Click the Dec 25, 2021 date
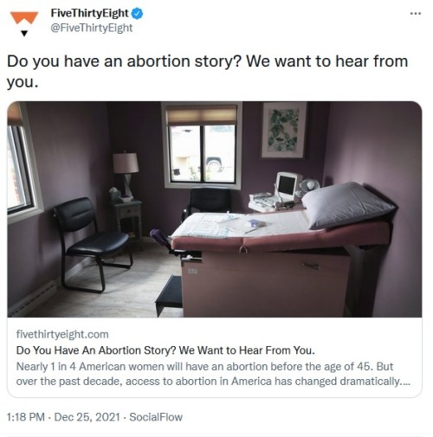The width and height of the screenshot is (433, 437). 87,417
